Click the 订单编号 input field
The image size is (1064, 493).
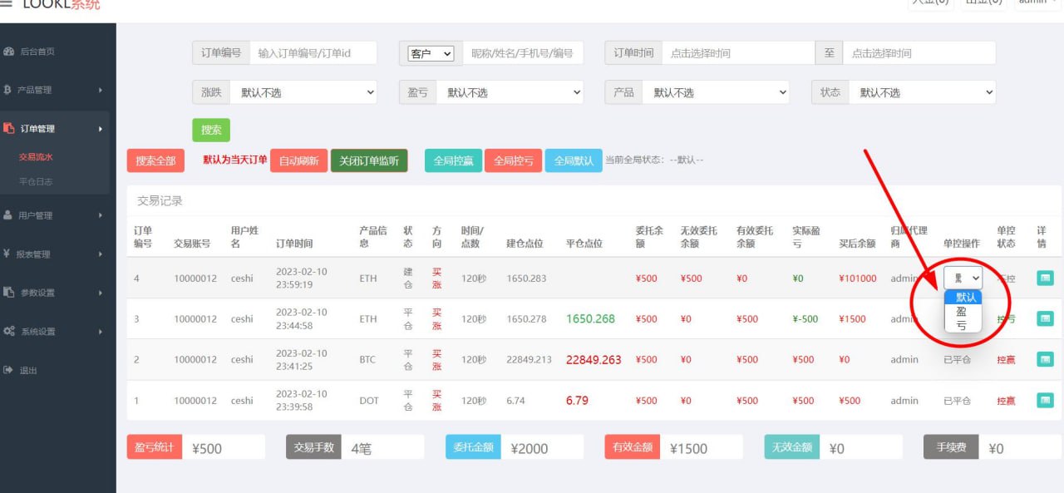click(313, 53)
